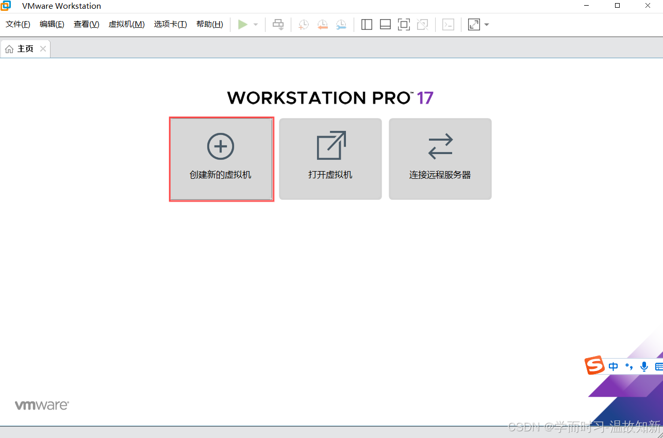
Task: Click the green power on play icon
Action: [x=243, y=24]
